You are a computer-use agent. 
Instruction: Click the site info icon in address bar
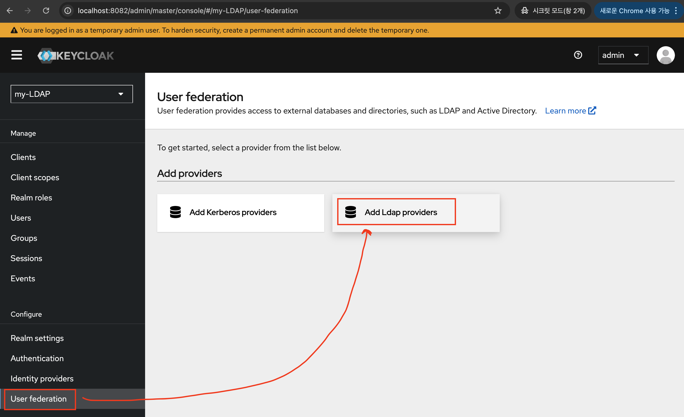pyautogui.click(x=68, y=11)
